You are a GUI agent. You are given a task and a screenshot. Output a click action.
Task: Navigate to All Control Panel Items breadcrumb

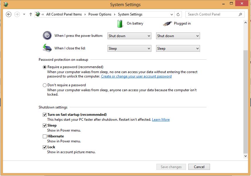coord(64,14)
